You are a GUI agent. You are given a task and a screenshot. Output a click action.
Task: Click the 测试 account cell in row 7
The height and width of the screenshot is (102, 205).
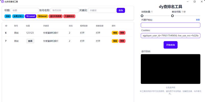(x=16, y=41)
